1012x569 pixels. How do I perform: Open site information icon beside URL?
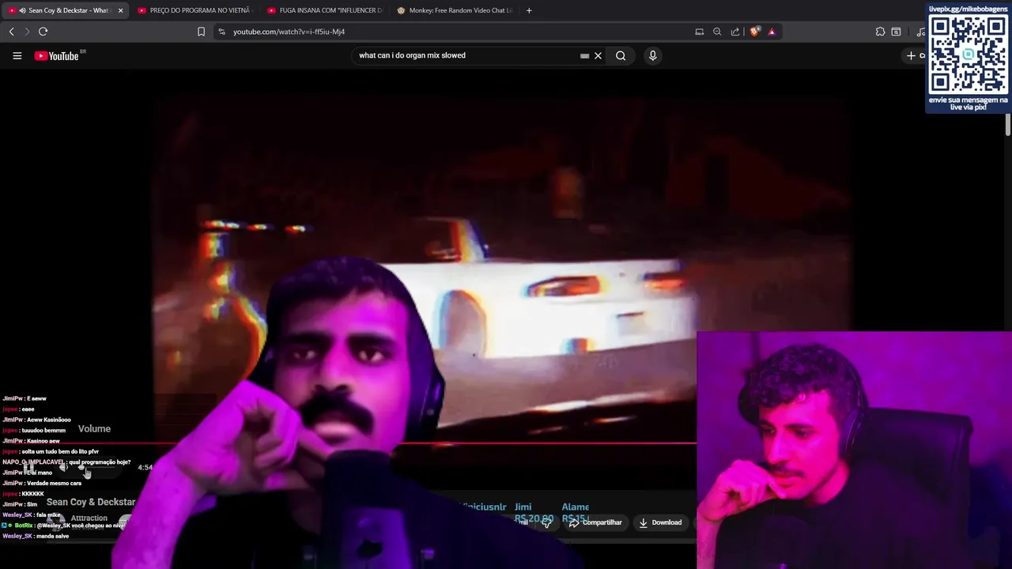[x=221, y=32]
